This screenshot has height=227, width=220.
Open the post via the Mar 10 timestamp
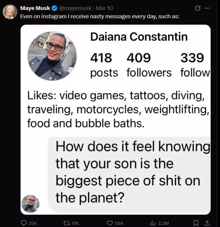coord(105,8)
